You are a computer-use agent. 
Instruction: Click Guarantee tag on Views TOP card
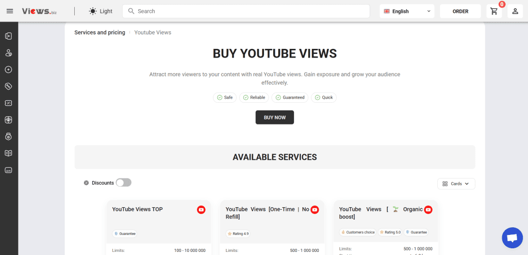(x=125, y=233)
